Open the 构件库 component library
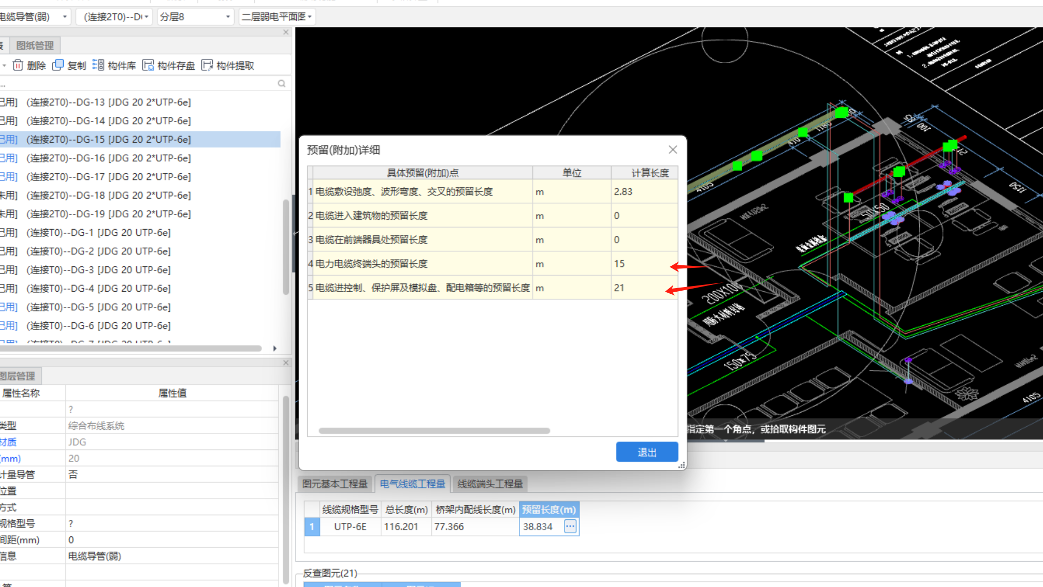The width and height of the screenshot is (1043, 587). coord(114,65)
